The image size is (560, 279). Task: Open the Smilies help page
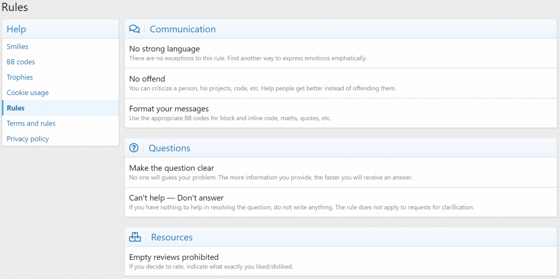pos(17,47)
